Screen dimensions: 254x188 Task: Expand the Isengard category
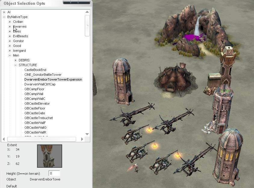(10, 51)
